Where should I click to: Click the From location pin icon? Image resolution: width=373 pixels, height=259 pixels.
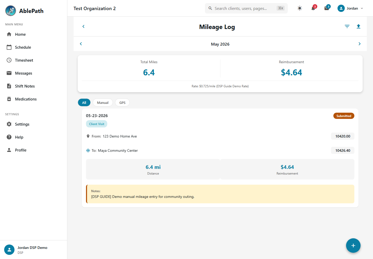pyautogui.click(x=88, y=136)
